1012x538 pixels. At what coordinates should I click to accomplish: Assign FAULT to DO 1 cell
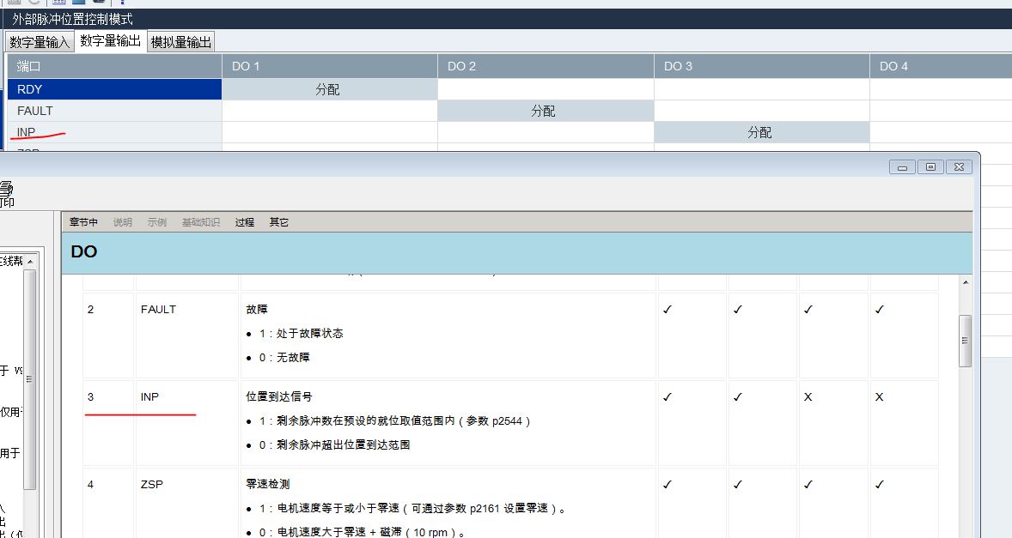click(329, 111)
